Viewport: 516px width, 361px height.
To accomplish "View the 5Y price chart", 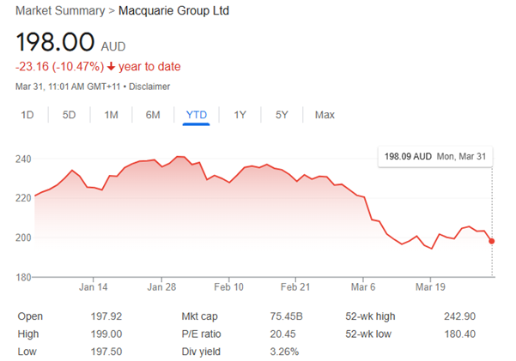I will click(x=282, y=115).
